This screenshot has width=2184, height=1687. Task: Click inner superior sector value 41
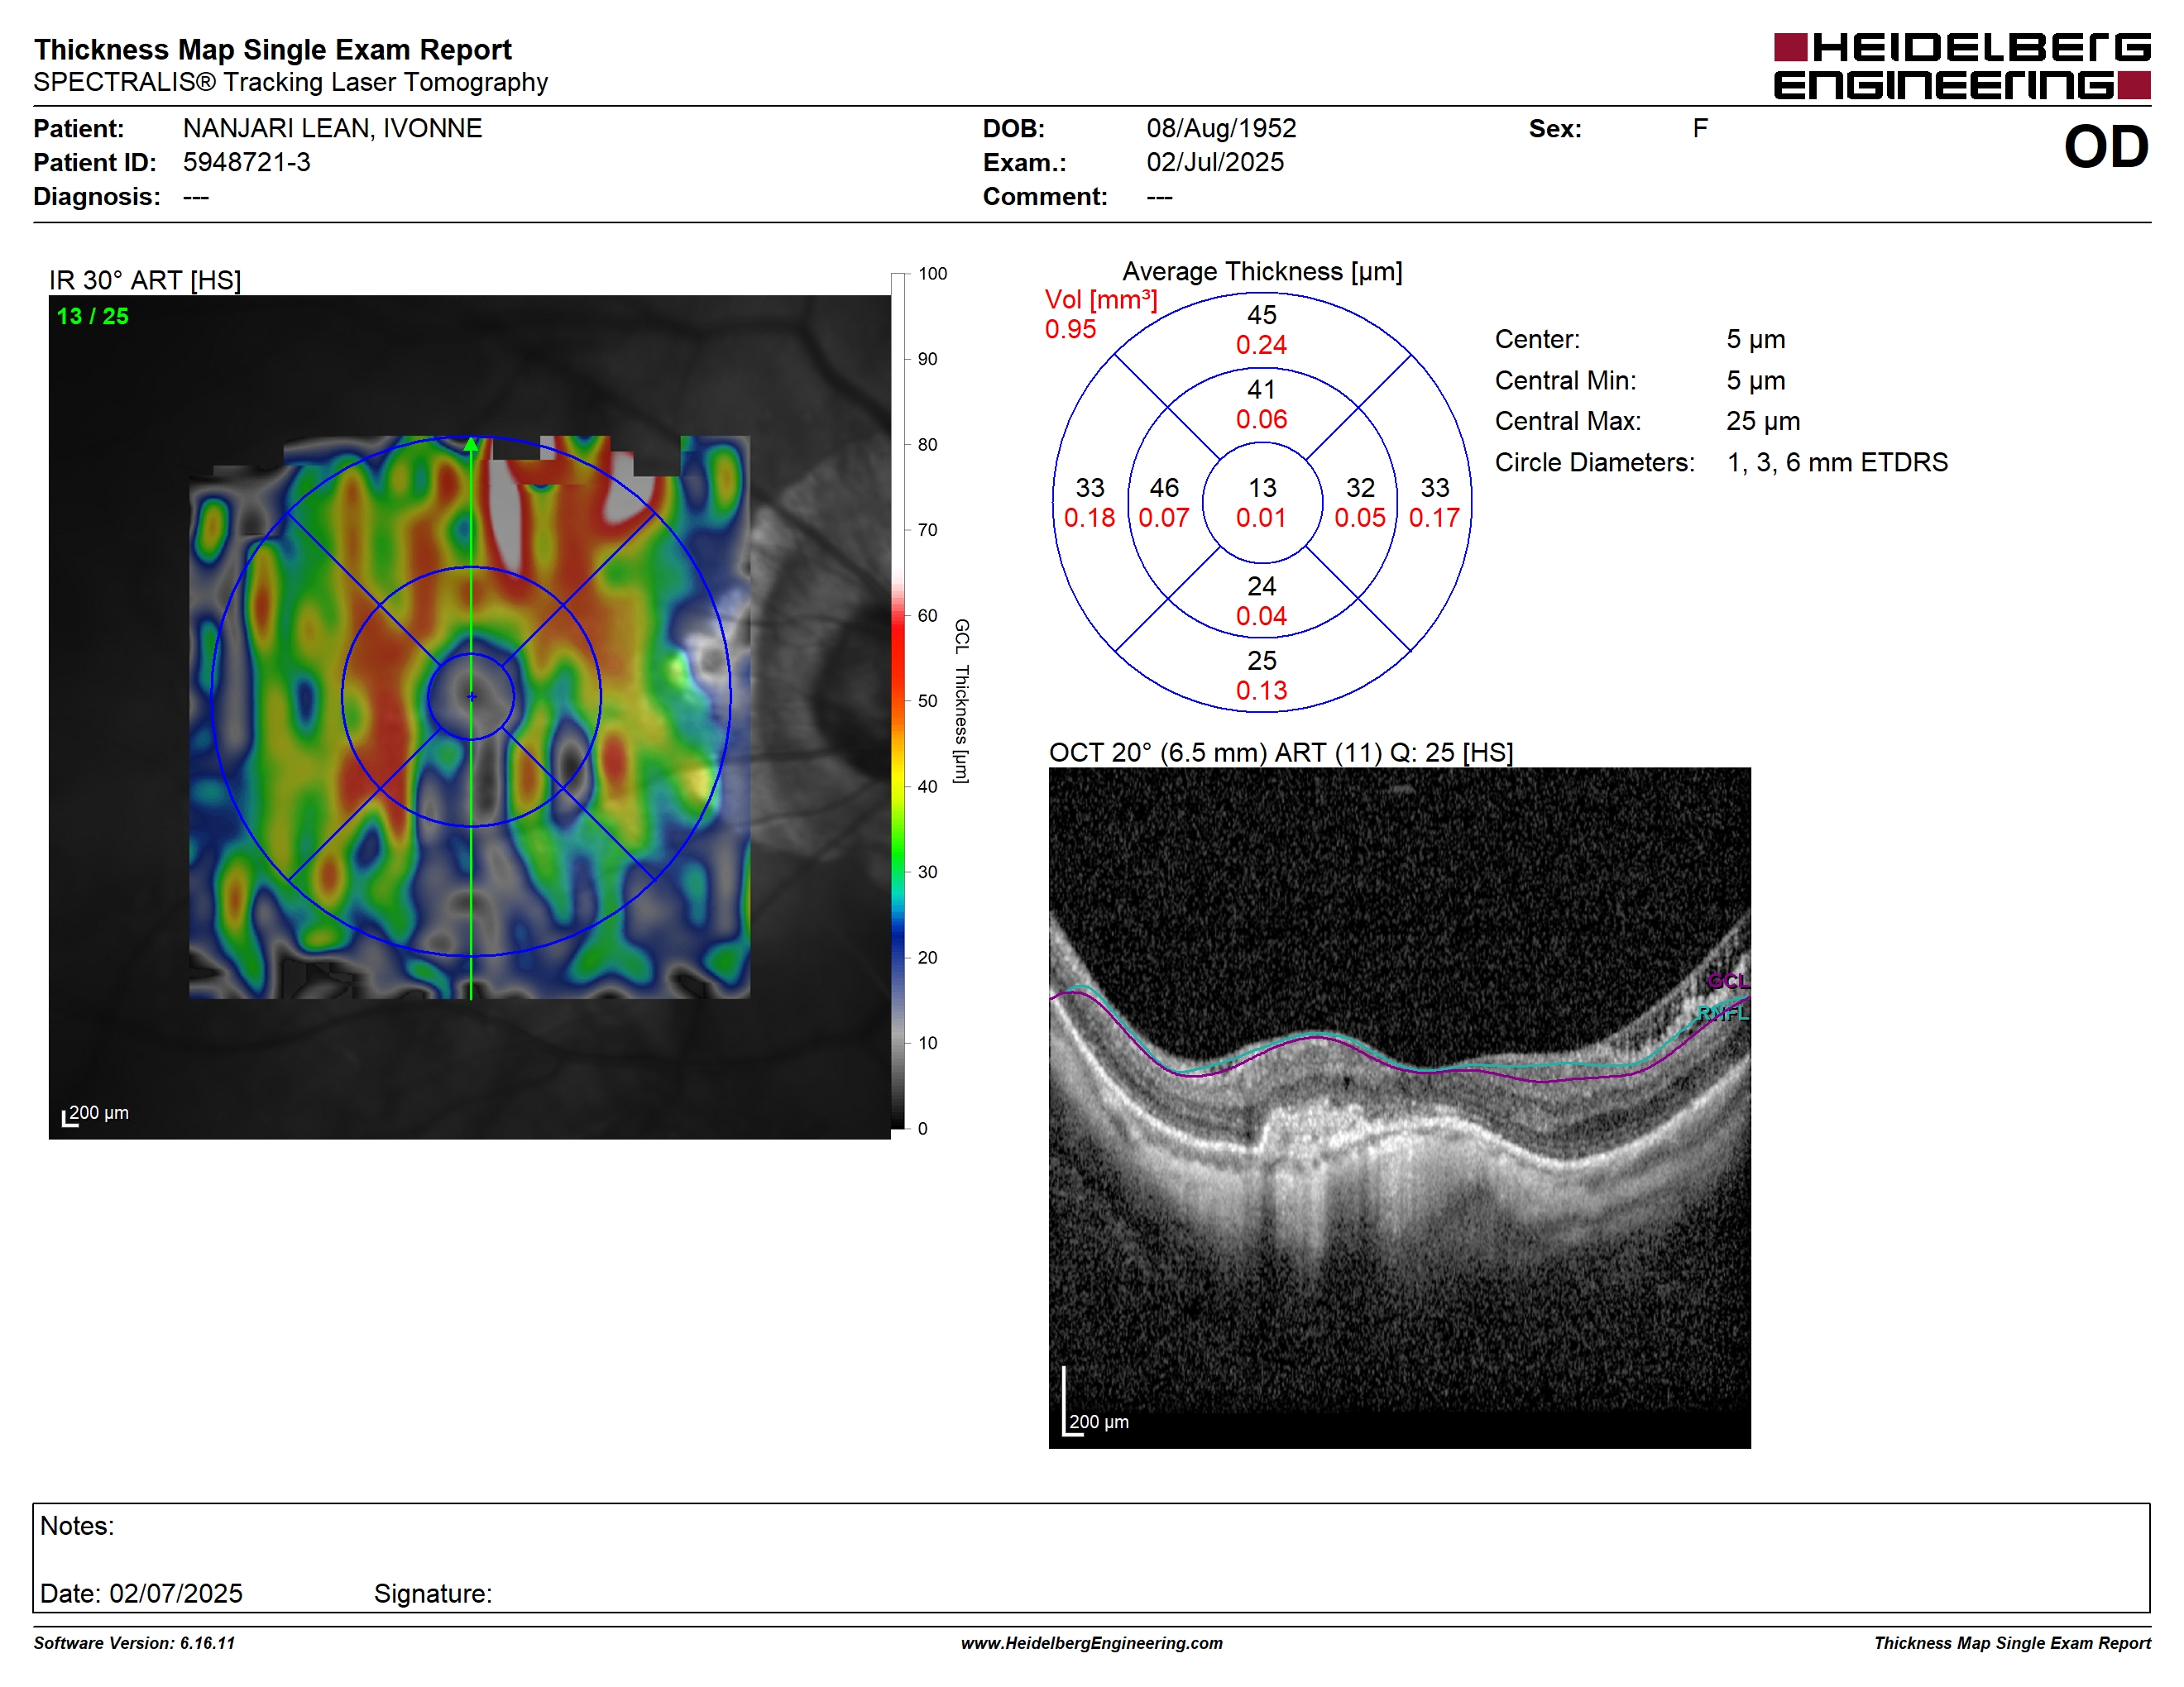(1261, 389)
